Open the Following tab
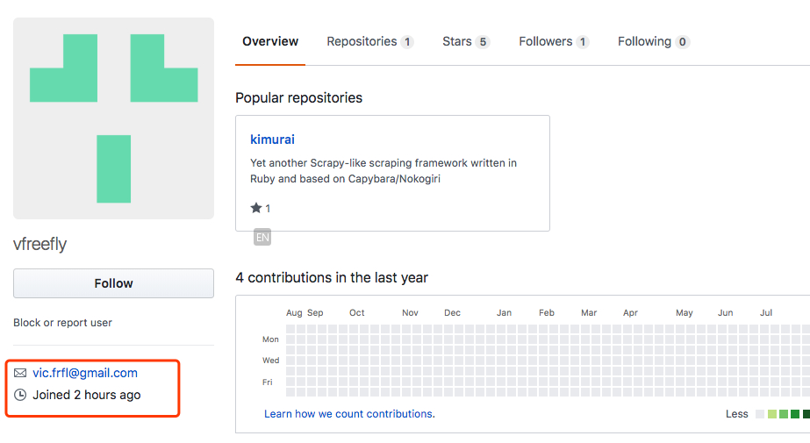Image resolution: width=810 pixels, height=443 pixels. coord(654,41)
